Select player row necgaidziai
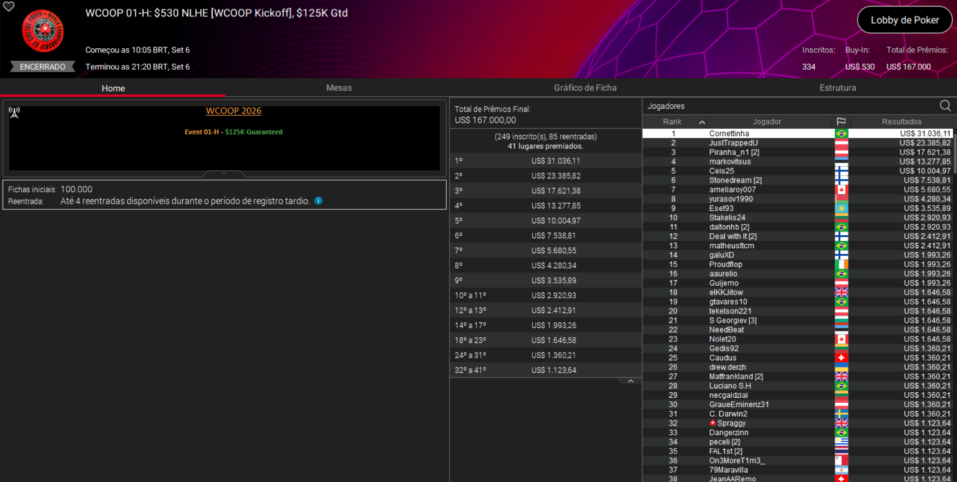Screen dimensions: 957x482 [x=798, y=395]
